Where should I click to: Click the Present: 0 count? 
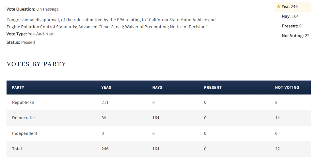coord(292,26)
